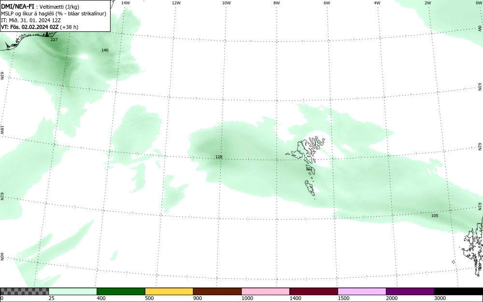Click the yellow 500–900 legend swatch
Viewport: 483px width, 302px height.
169,291
